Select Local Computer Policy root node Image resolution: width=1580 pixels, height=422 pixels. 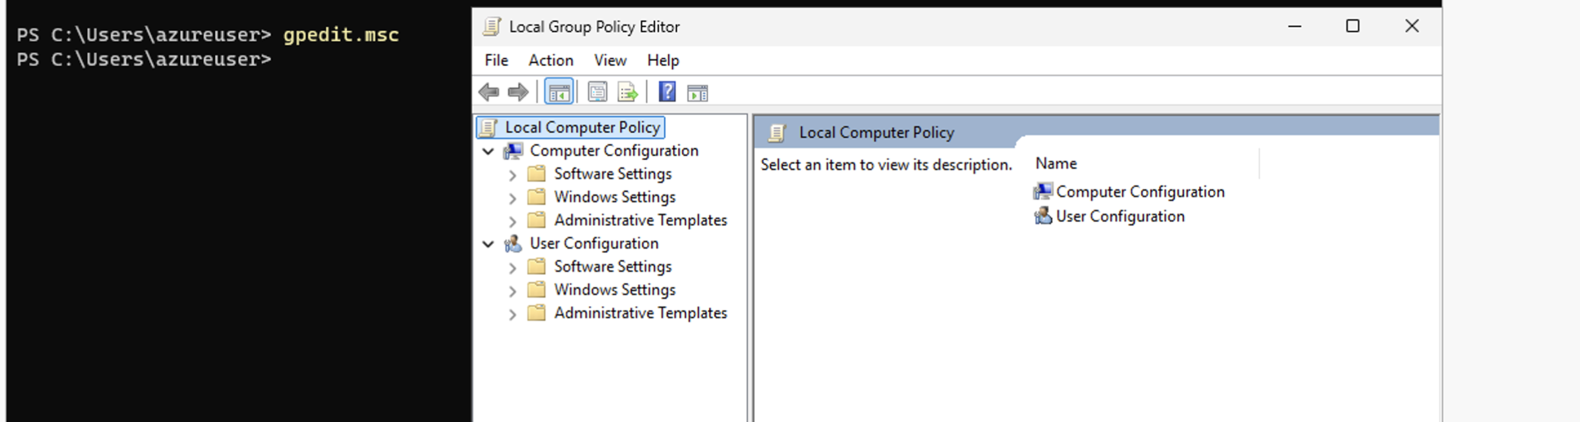[x=581, y=127]
